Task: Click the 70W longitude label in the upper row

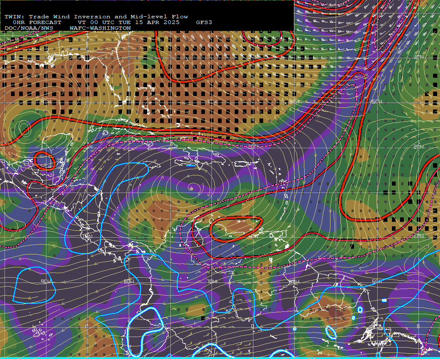Action: pos(212,101)
